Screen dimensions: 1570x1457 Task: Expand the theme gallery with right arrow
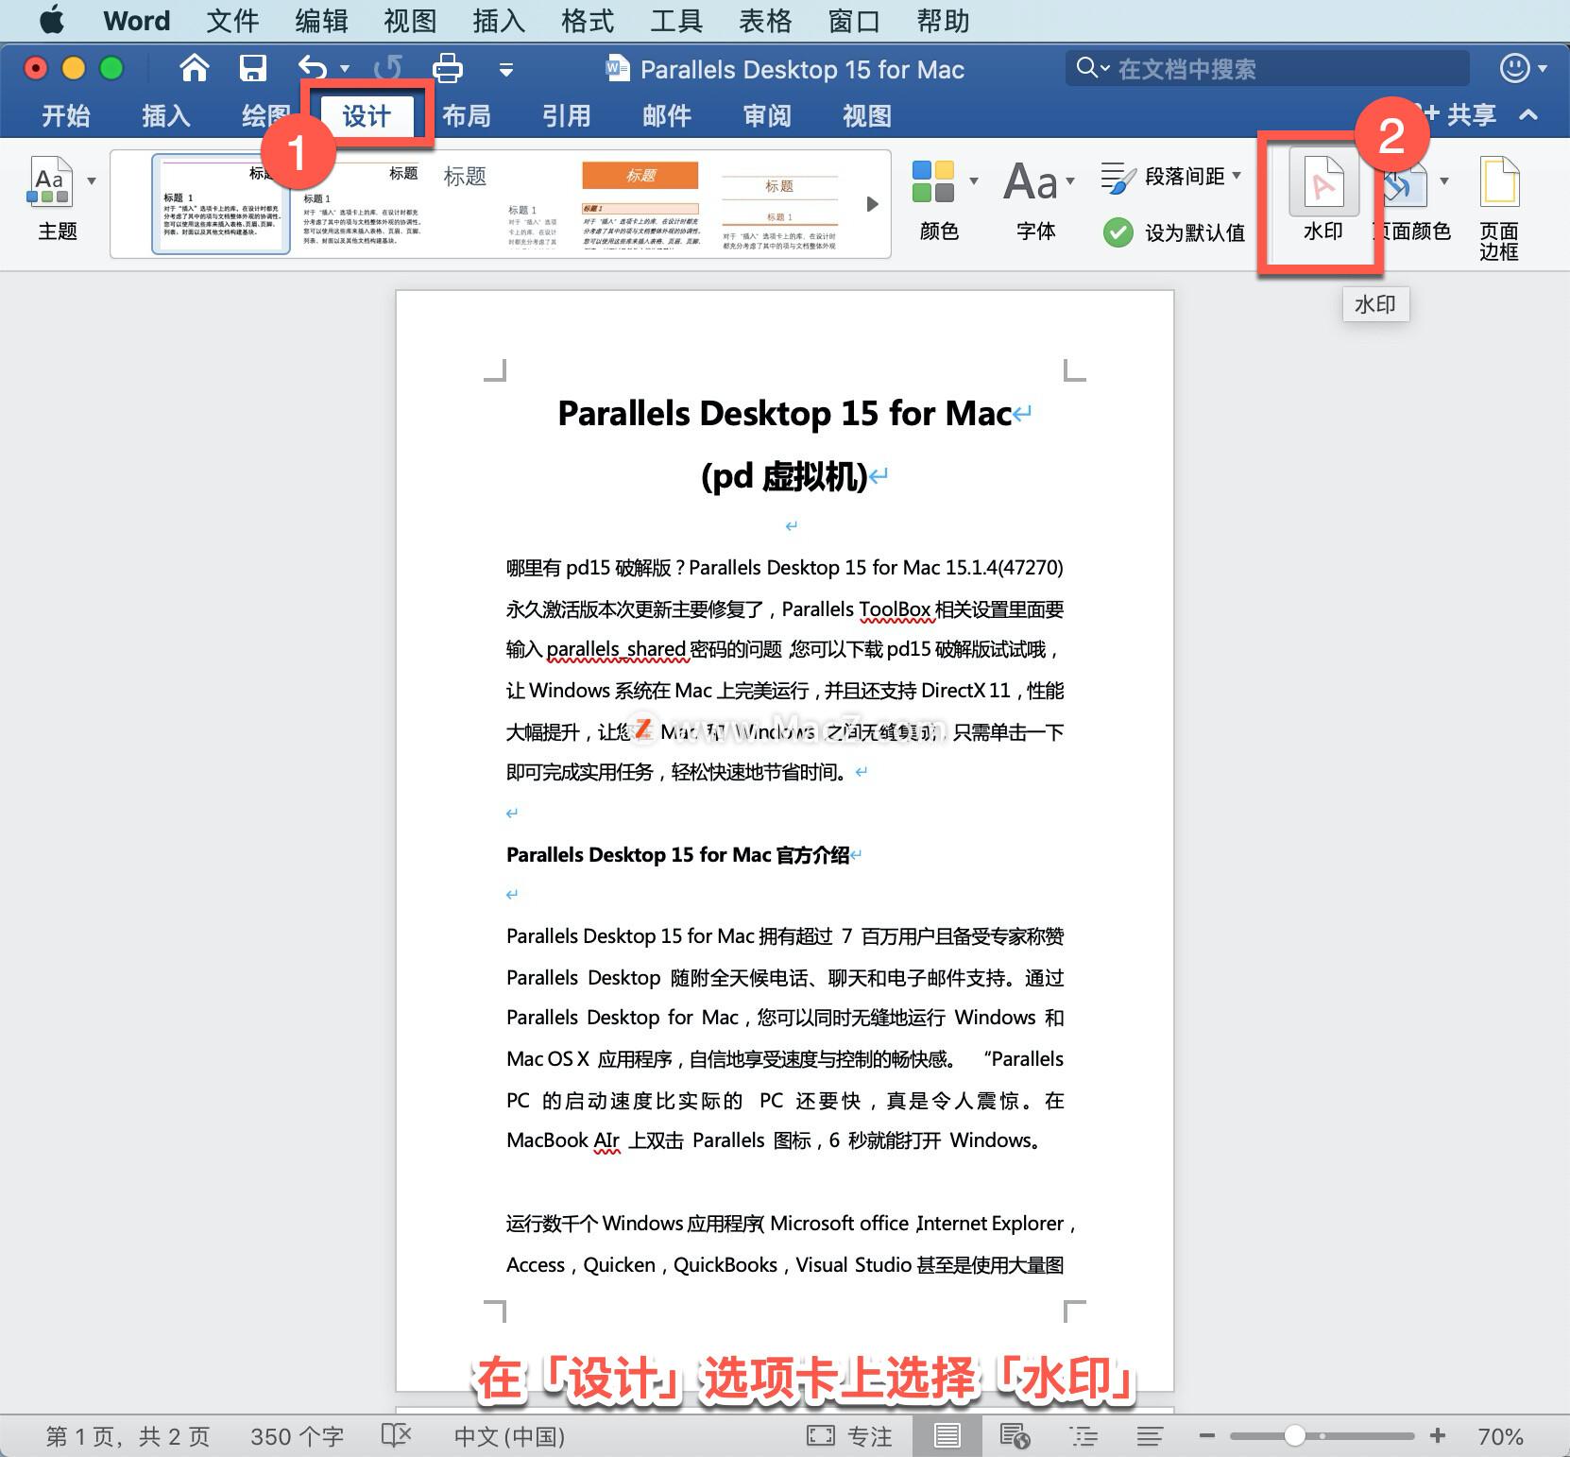pos(871,203)
